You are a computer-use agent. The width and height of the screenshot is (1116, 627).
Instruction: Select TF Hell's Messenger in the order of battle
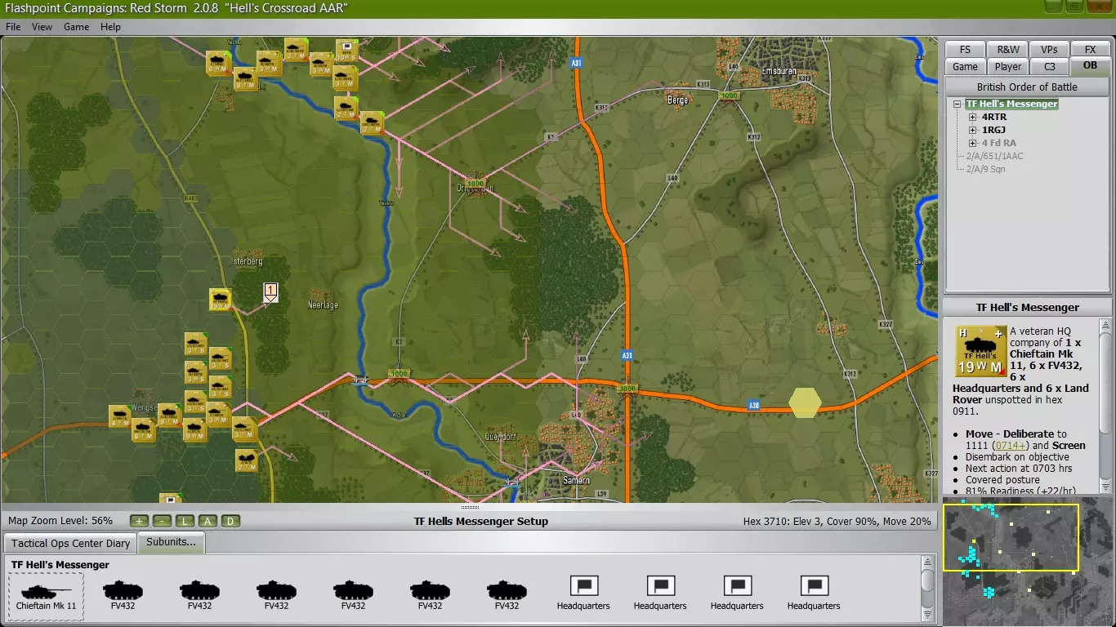point(1011,104)
